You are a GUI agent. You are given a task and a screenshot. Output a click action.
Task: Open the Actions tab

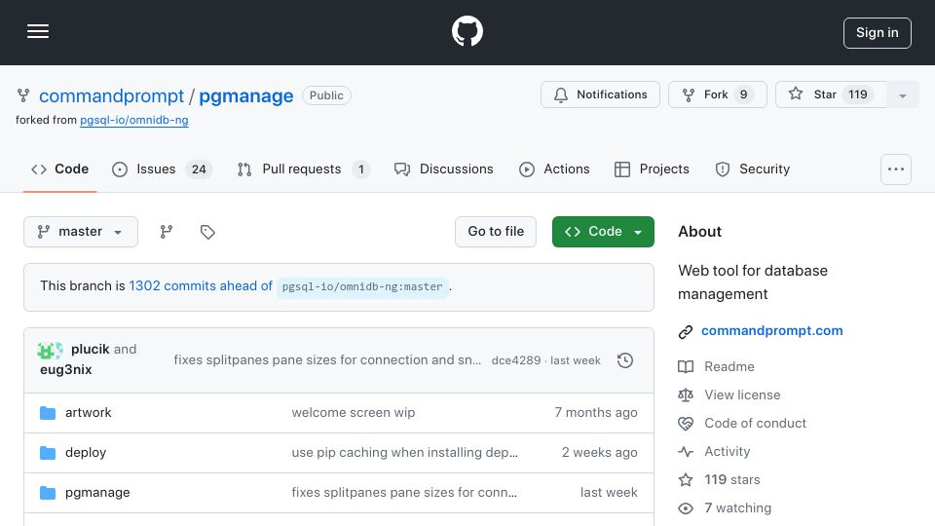(554, 169)
